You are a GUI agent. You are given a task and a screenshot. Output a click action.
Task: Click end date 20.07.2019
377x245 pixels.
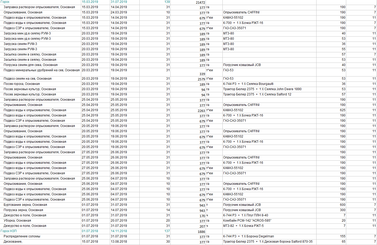pyautogui.click(x=119, y=221)
